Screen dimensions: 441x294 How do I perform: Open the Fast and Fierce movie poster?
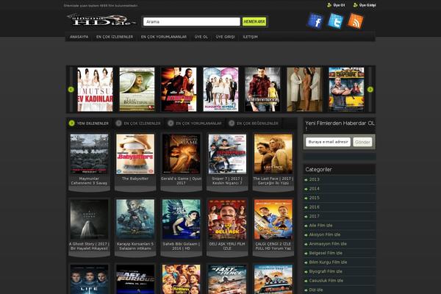227,279
